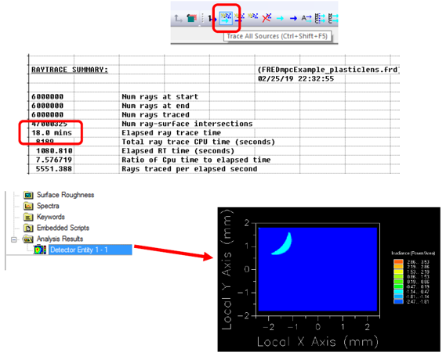Click the RAYTRACE SUMMARY header cell

tap(70, 70)
